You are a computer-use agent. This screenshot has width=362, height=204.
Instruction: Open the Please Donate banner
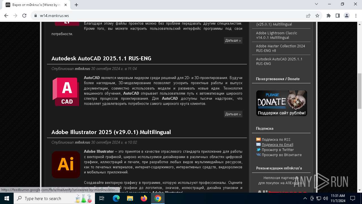(281, 103)
